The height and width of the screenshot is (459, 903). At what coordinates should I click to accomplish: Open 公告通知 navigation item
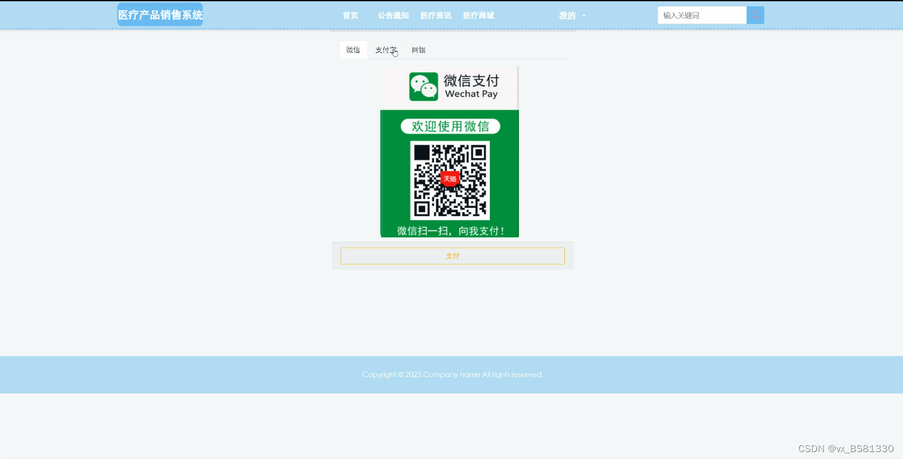click(393, 16)
